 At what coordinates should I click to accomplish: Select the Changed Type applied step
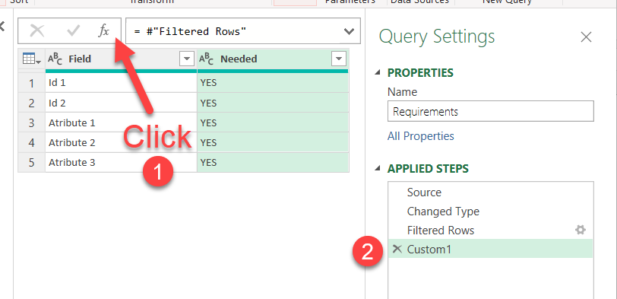coord(490,212)
